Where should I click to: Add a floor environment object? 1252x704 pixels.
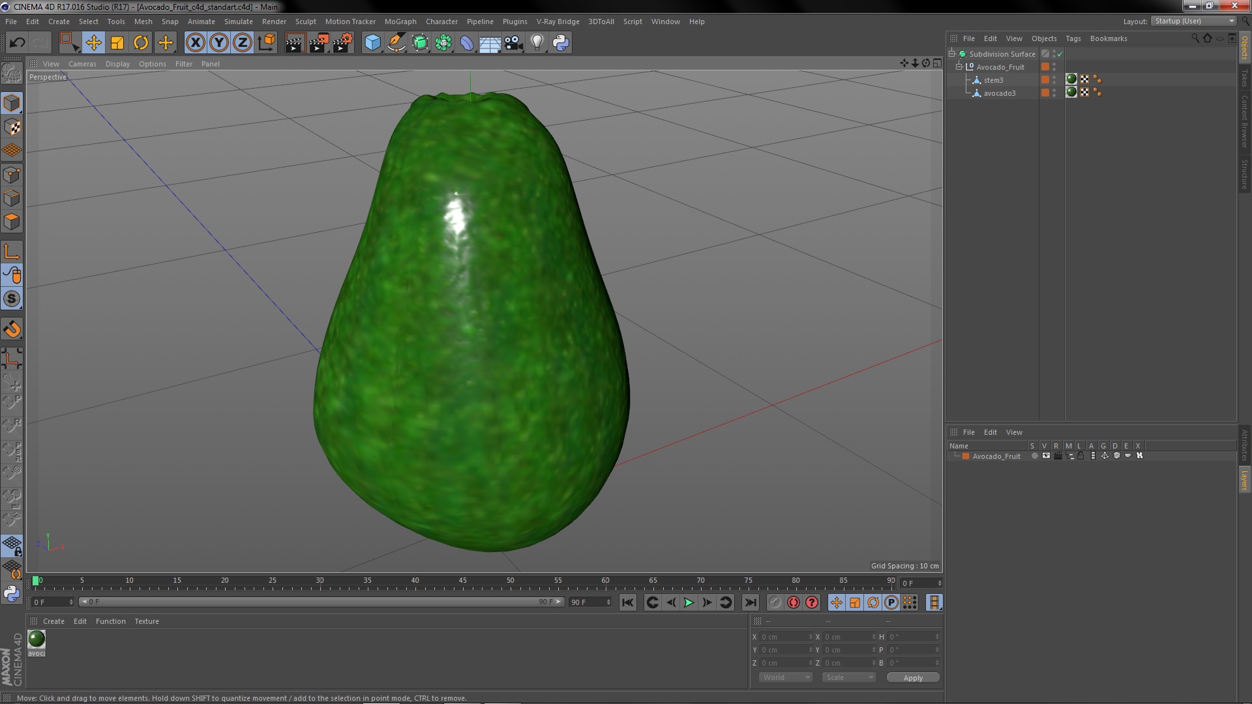pos(490,43)
